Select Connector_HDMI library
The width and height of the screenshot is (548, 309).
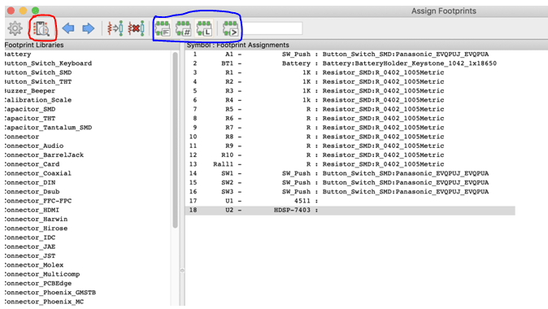(x=33, y=210)
